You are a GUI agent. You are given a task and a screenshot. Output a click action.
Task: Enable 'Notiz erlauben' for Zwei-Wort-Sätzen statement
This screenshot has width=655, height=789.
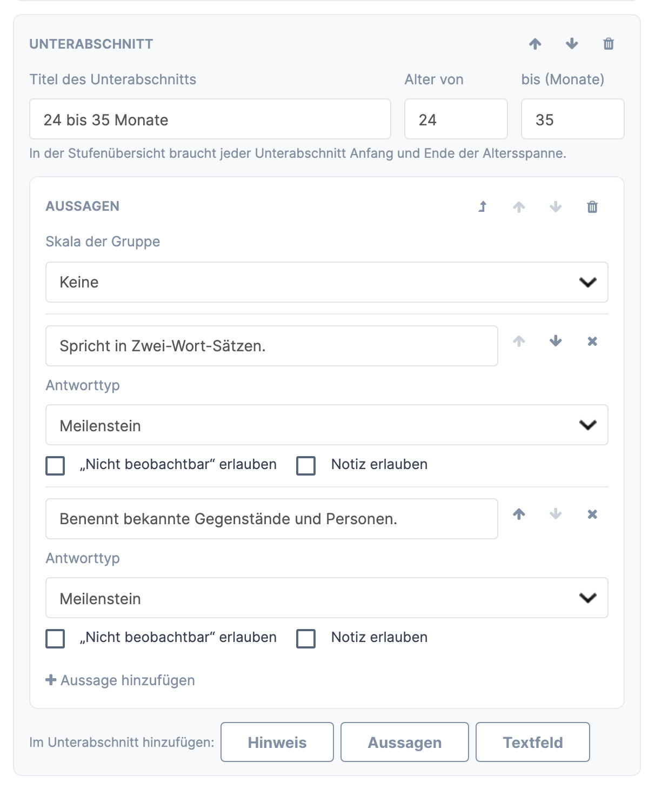tap(306, 465)
